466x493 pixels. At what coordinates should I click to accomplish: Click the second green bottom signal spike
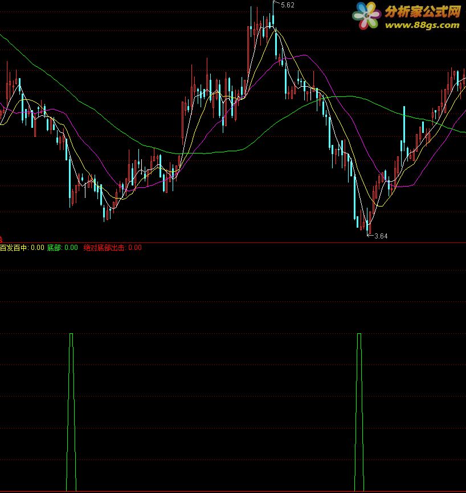[359, 412]
